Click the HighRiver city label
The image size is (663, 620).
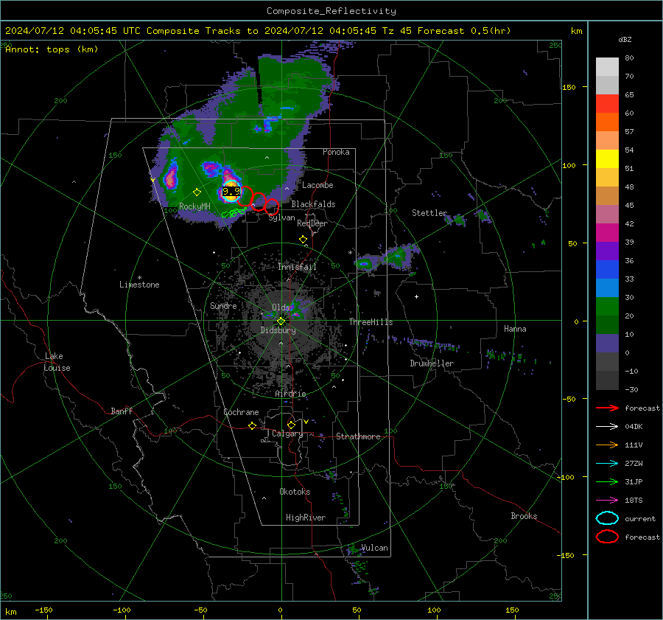(306, 518)
